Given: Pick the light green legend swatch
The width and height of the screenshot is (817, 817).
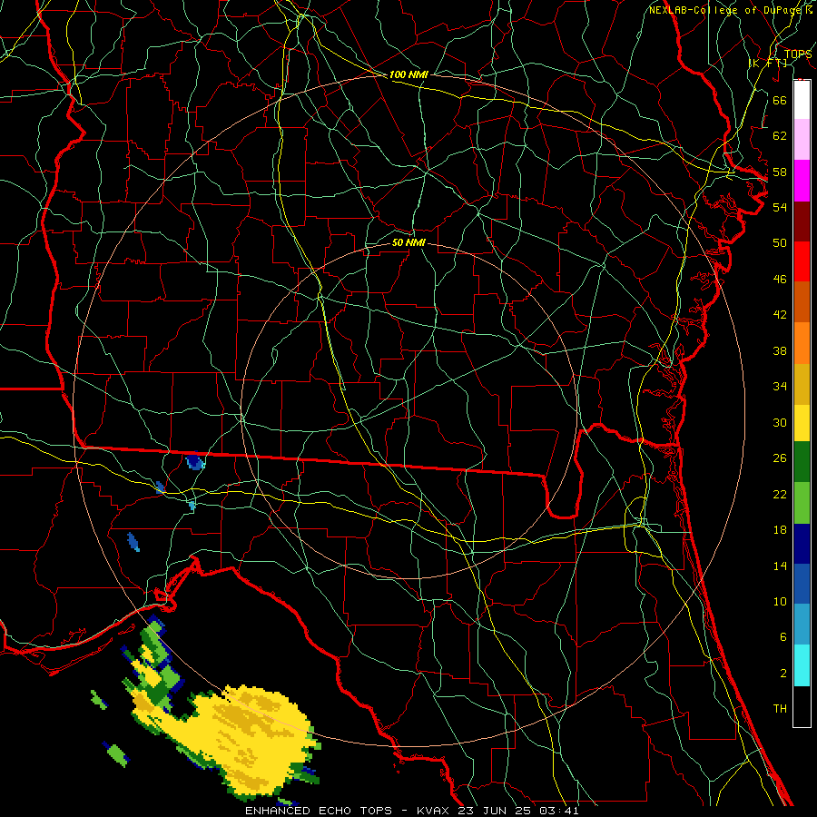Looking at the screenshot, I should pos(802,503).
